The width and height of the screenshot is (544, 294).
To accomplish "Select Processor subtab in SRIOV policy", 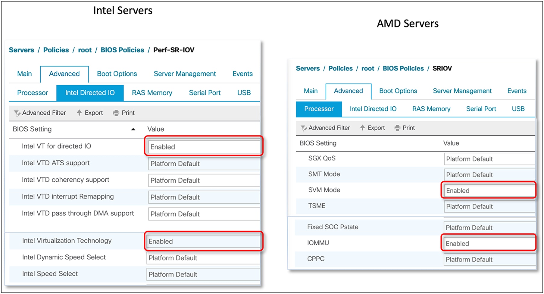I will tap(319, 109).
